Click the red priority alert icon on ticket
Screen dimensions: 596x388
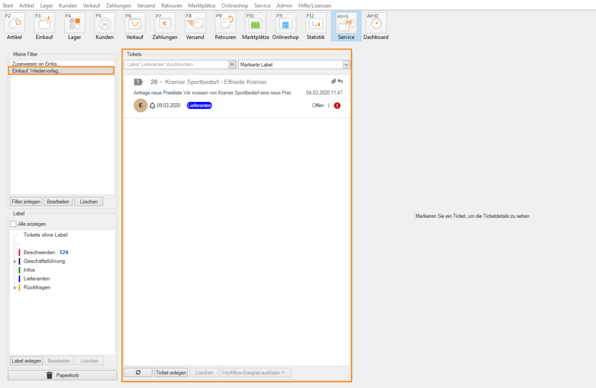[337, 105]
